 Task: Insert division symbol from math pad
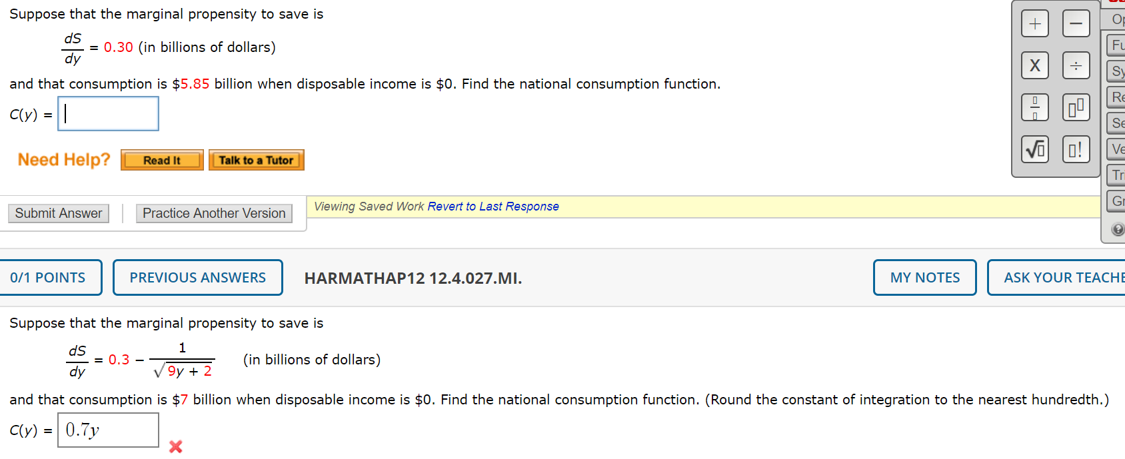coord(1076,65)
